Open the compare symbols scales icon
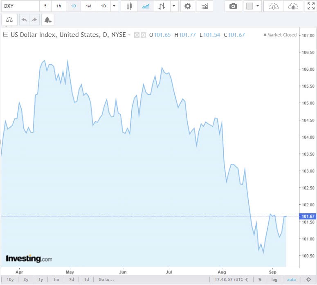The width and height of the screenshot is (317, 285). [x=9, y=20]
